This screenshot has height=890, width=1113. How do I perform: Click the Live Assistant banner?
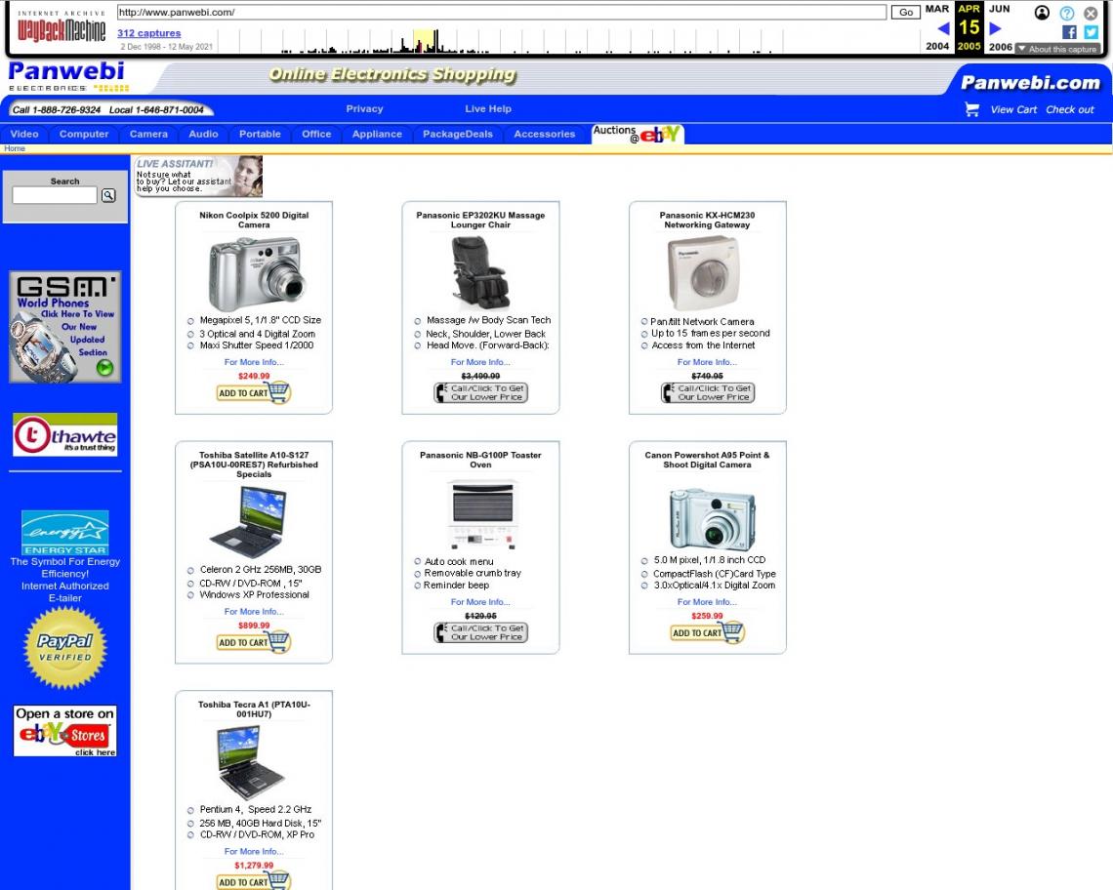pos(199,176)
